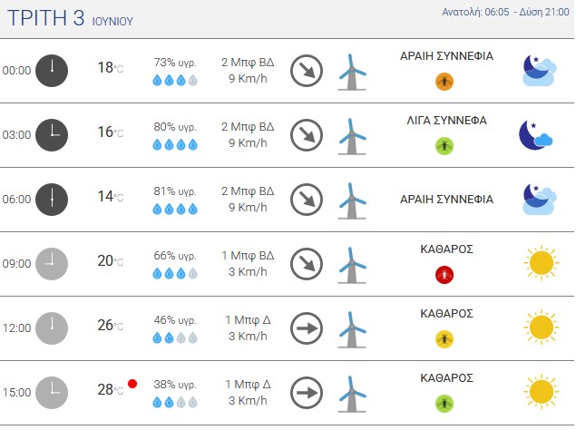The image size is (576, 430).
Task: Click the yellow mosquito icon at 12:00
Action: pos(444,339)
